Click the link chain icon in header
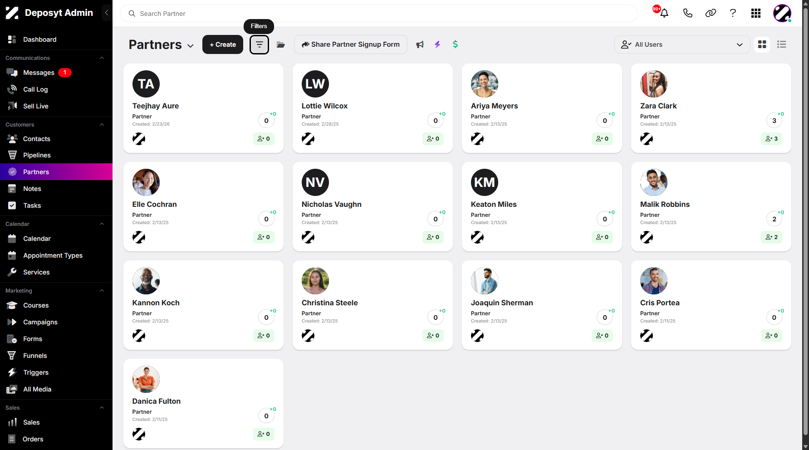The image size is (809, 450). [x=711, y=13]
